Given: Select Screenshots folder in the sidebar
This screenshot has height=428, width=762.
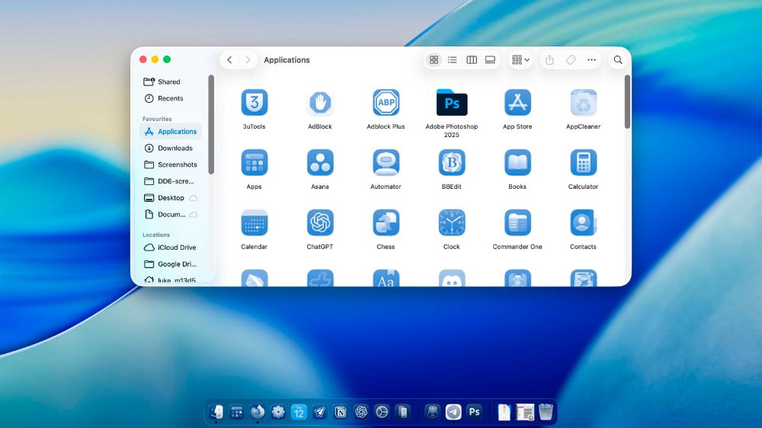Looking at the screenshot, I should pyautogui.click(x=171, y=164).
